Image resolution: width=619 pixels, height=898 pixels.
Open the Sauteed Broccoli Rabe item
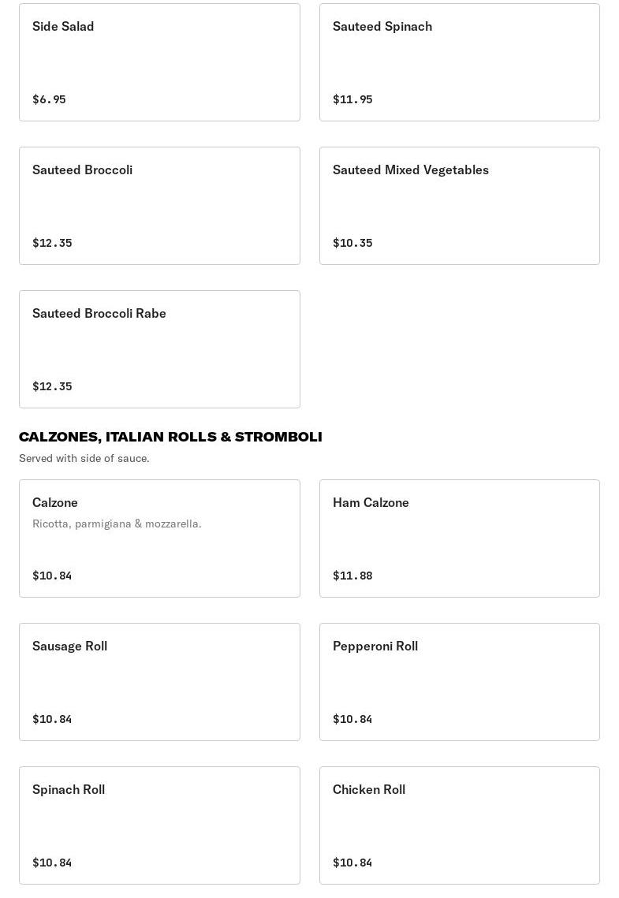[159, 349]
